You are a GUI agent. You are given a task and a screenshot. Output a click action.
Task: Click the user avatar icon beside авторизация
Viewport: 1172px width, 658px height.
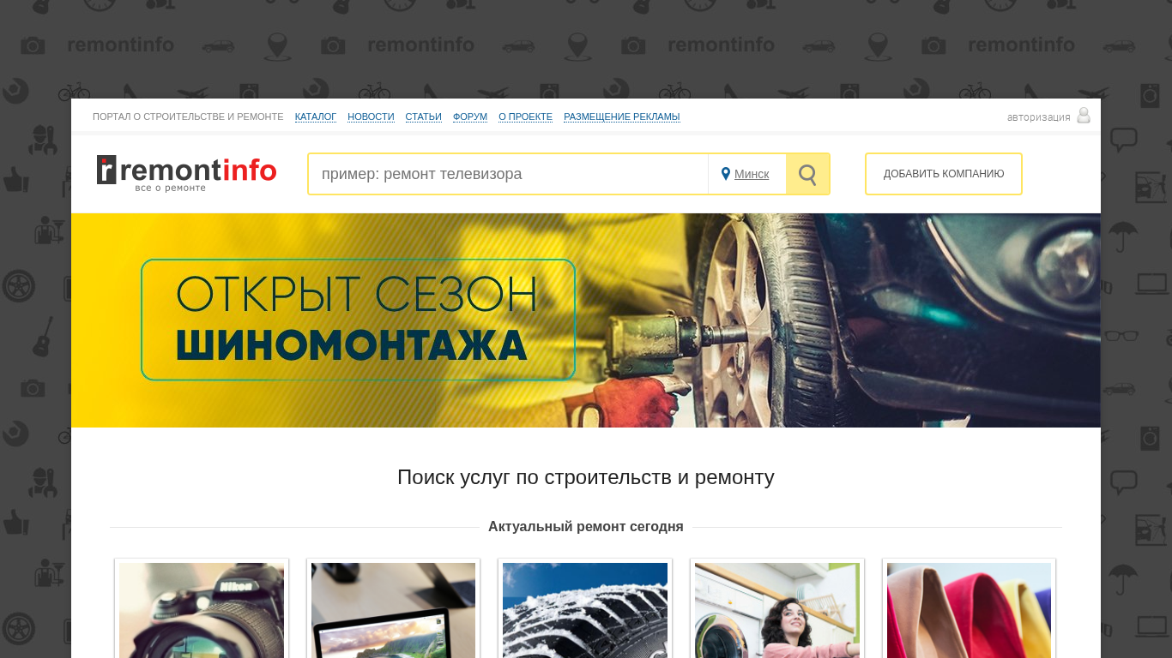coord(1084,116)
